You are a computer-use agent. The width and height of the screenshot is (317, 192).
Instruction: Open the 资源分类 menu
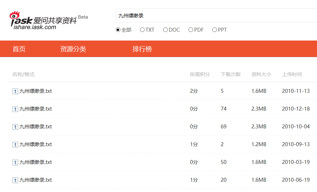pos(73,49)
